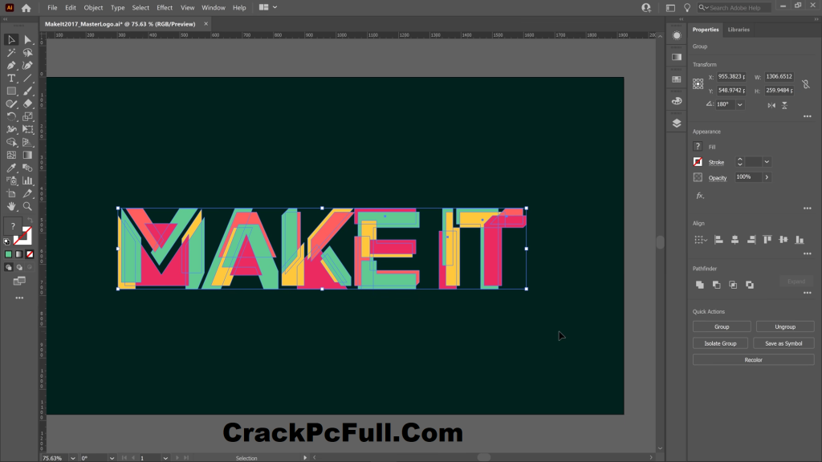
Task: Select the Rectangle tool
Action: pyautogui.click(x=11, y=91)
